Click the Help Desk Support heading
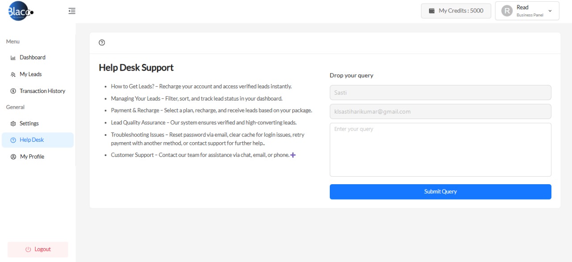 click(136, 68)
